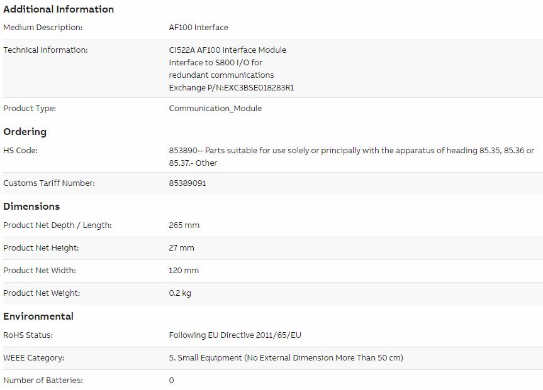Click the AF100 Interface medium description value
Viewport: 543px width, 390px height.
point(198,27)
